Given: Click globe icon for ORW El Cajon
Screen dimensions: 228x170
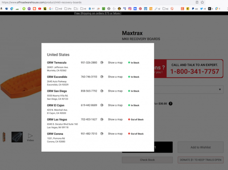Looking at the screenshot, I should click(x=102, y=105).
